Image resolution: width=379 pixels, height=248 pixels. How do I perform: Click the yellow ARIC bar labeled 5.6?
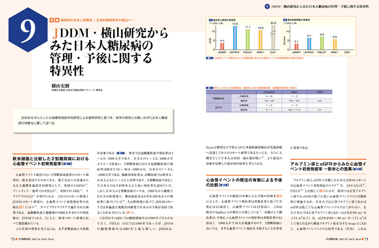[x=335, y=44]
